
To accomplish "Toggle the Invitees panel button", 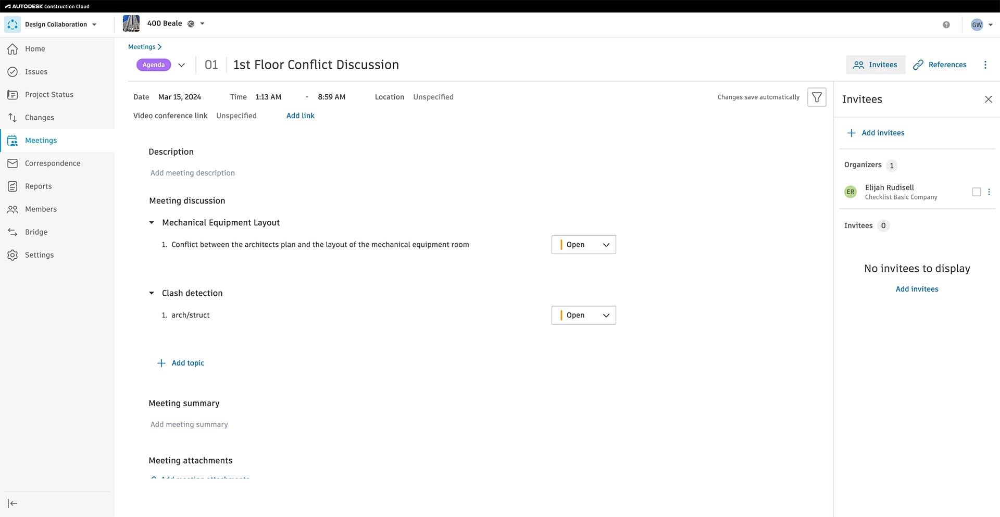I will coord(875,65).
